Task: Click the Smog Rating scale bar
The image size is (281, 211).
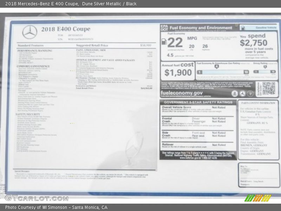Action: tap(264, 72)
